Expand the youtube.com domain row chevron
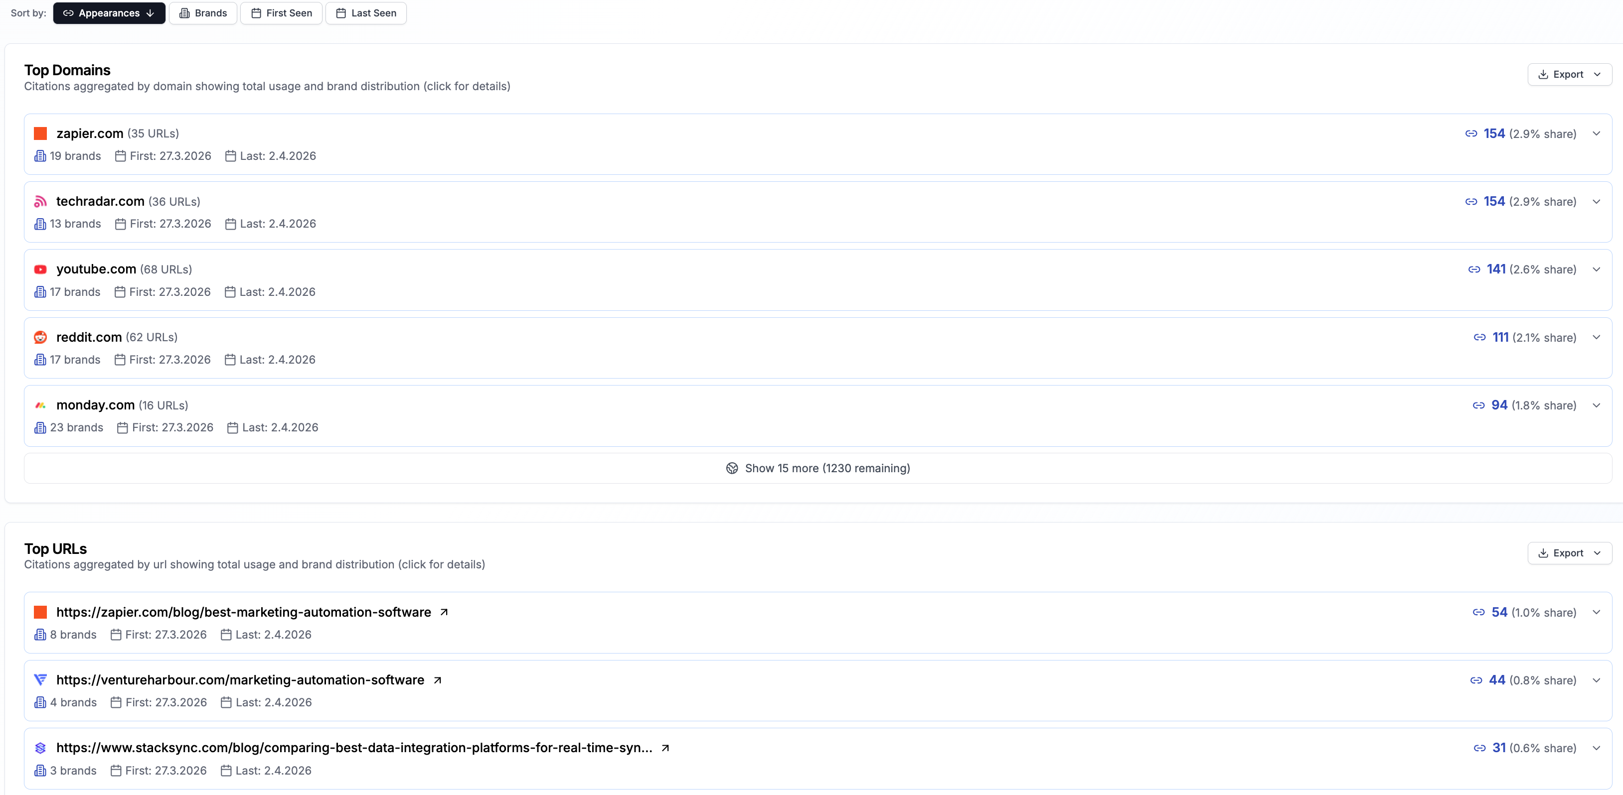 (1597, 269)
